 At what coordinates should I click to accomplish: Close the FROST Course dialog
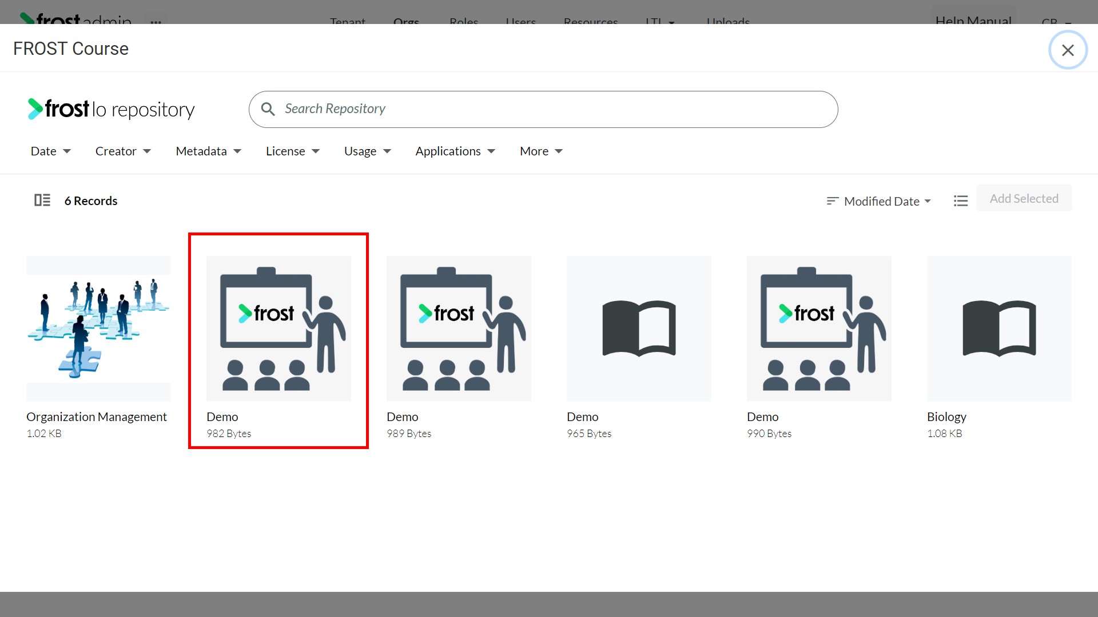pos(1068,50)
